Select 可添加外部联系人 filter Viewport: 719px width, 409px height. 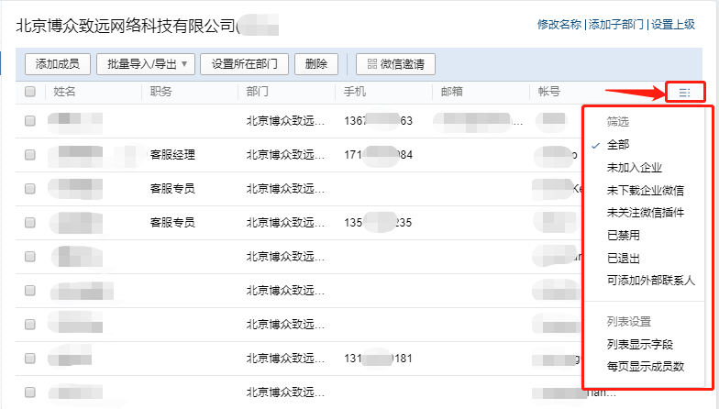651,281
